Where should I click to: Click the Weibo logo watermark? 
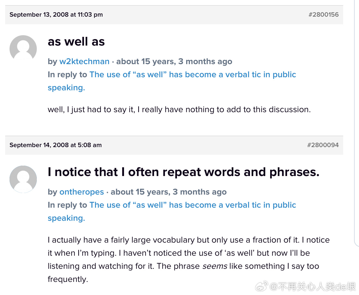[x=261, y=286]
